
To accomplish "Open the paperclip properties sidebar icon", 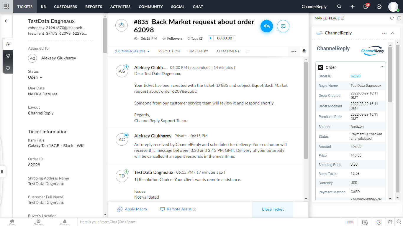I will click(x=8, y=44).
